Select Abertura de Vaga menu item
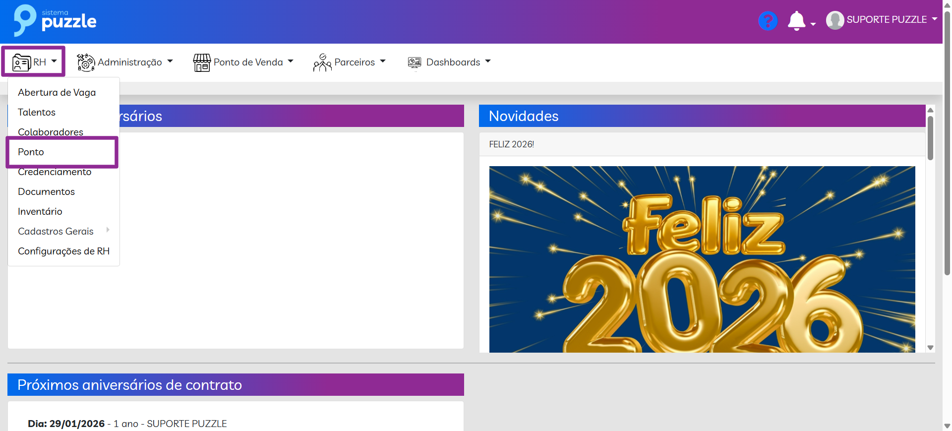The image size is (952, 431). [57, 93]
